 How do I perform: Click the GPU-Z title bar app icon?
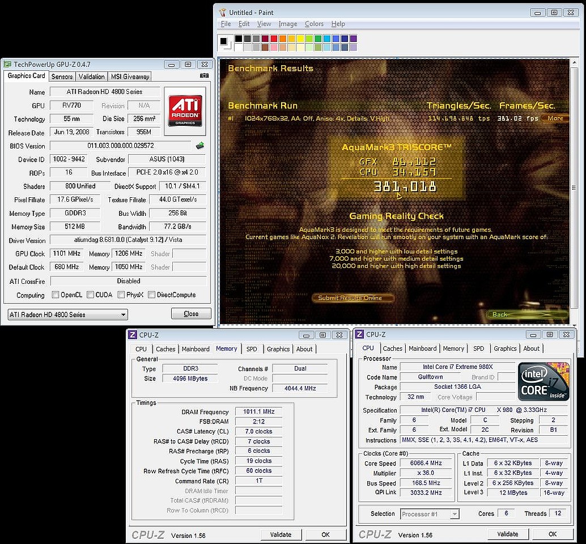(7, 65)
